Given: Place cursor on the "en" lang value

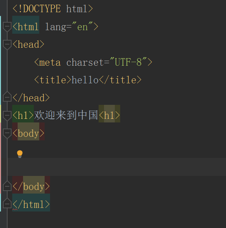Looking at the screenshot, I should click(x=82, y=27).
